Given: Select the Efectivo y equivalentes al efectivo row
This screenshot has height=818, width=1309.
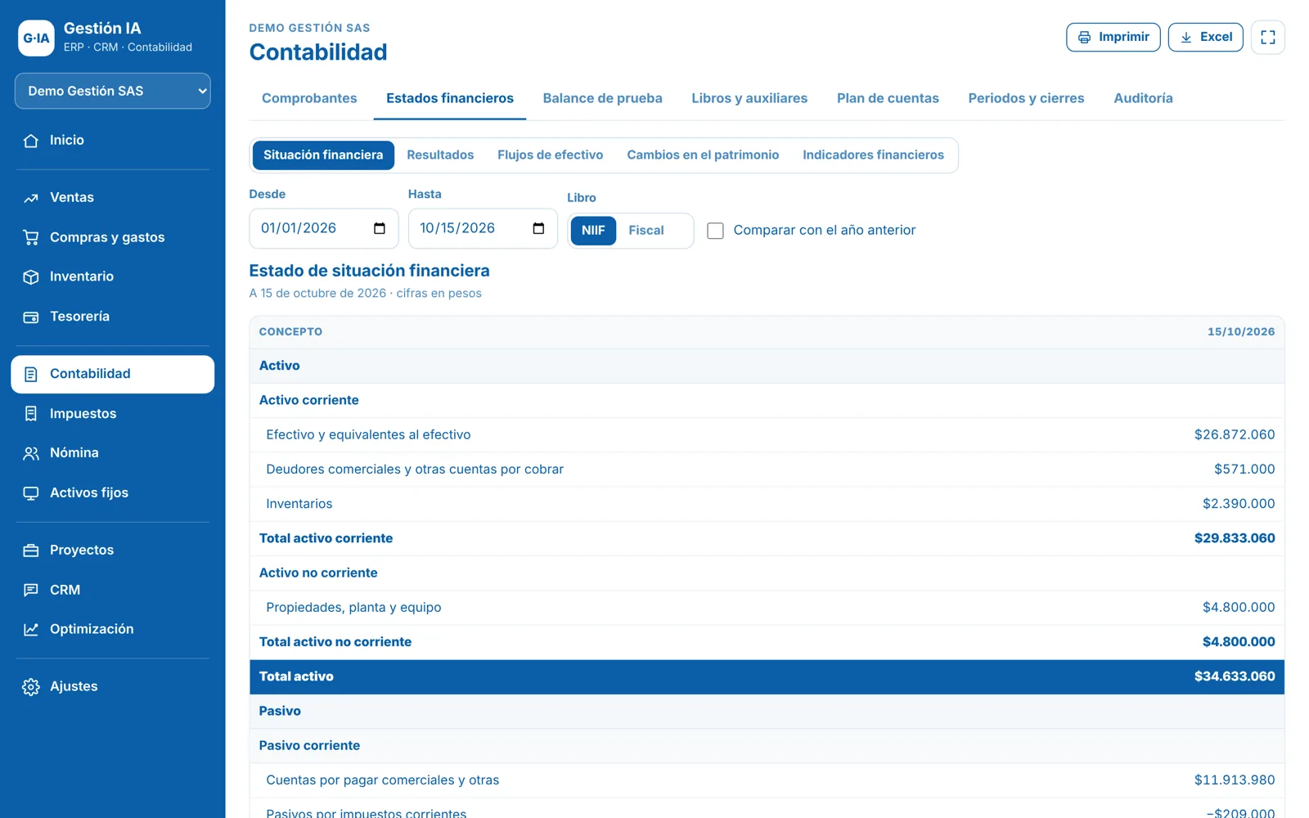Looking at the screenshot, I should coord(767,435).
